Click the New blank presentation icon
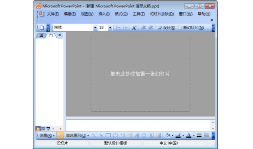 coord(42,28)
